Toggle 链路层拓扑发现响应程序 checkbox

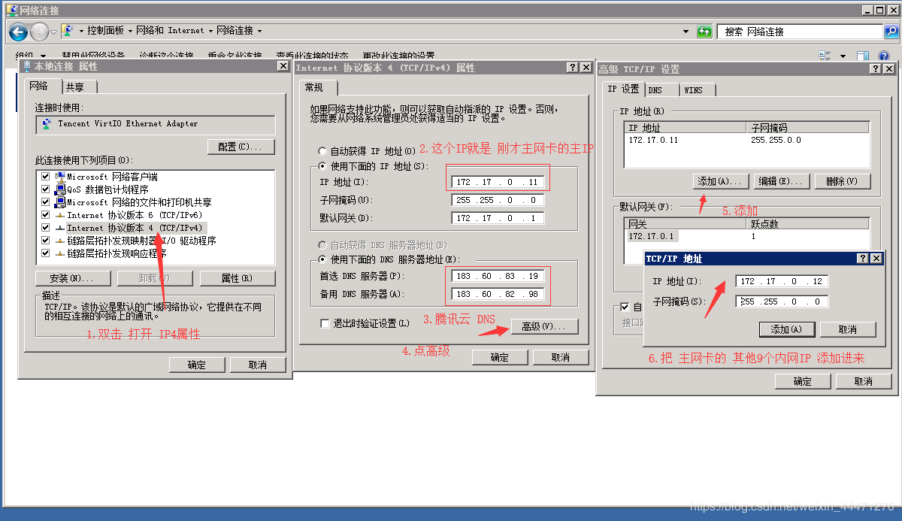tap(46, 253)
